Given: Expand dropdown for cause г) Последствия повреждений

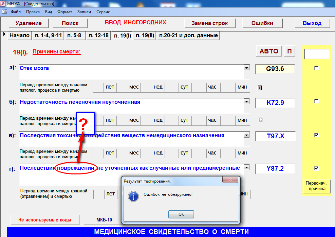Looking at the screenshot, I should pos(246,168).
